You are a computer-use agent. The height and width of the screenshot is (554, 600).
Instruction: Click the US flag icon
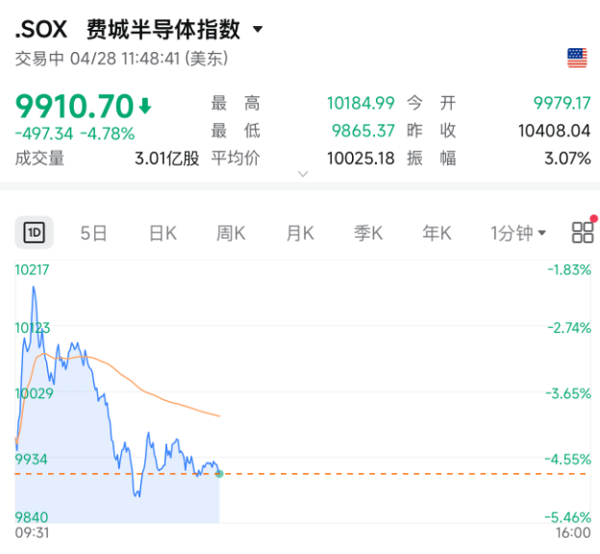pyautogui.click(x=577, y=58)
